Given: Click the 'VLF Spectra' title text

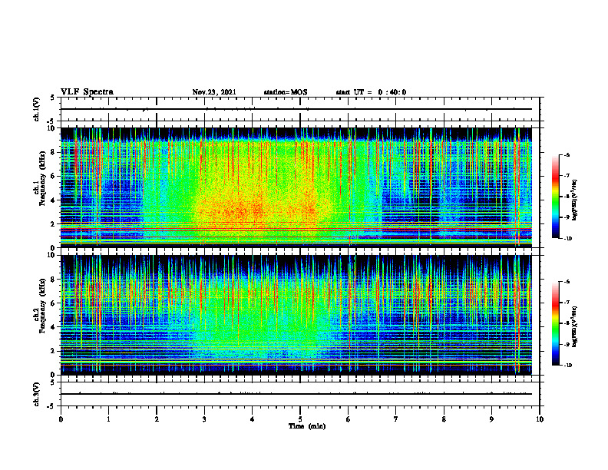Looking at the screenshot, I should (x=87, y=92).
